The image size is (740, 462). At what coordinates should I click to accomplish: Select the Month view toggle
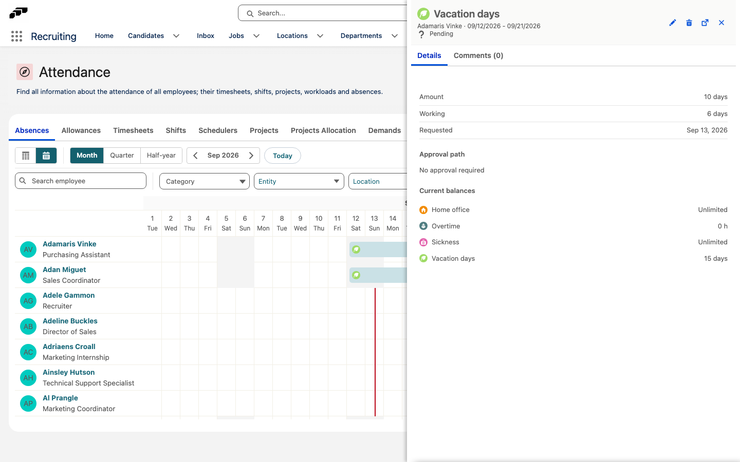(x=87, y=156)
